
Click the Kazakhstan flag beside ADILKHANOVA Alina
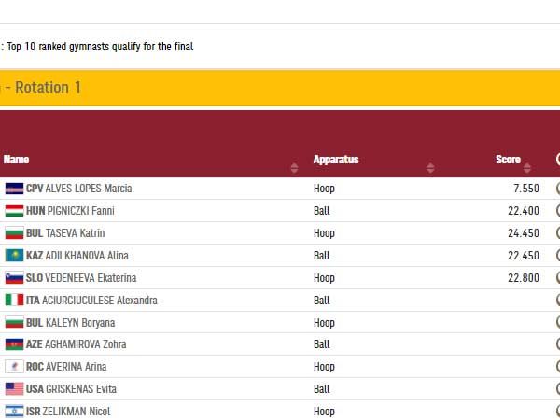click(x=14, y=256)
